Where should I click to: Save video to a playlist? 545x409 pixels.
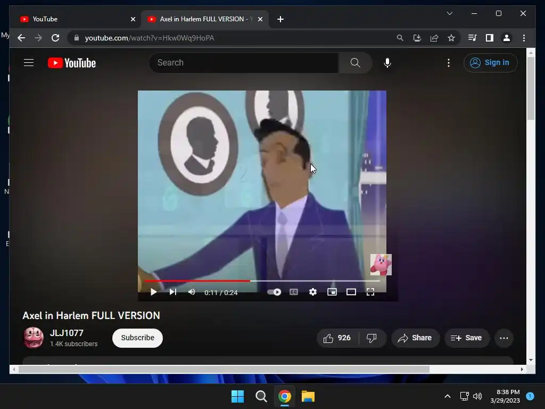click(x=466, y=338)
